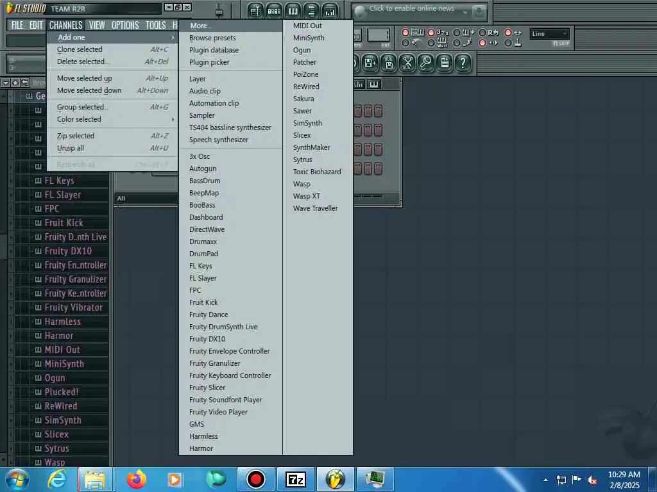Click the globe online news icon
This screenshot has width=657, height=492.
click(361, 12)
